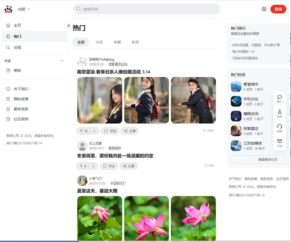The width and height of the screenshot is (291, 242).
Task: Open 江苏自媒体 community in 热门社区
Action: [x=251, y=146]
